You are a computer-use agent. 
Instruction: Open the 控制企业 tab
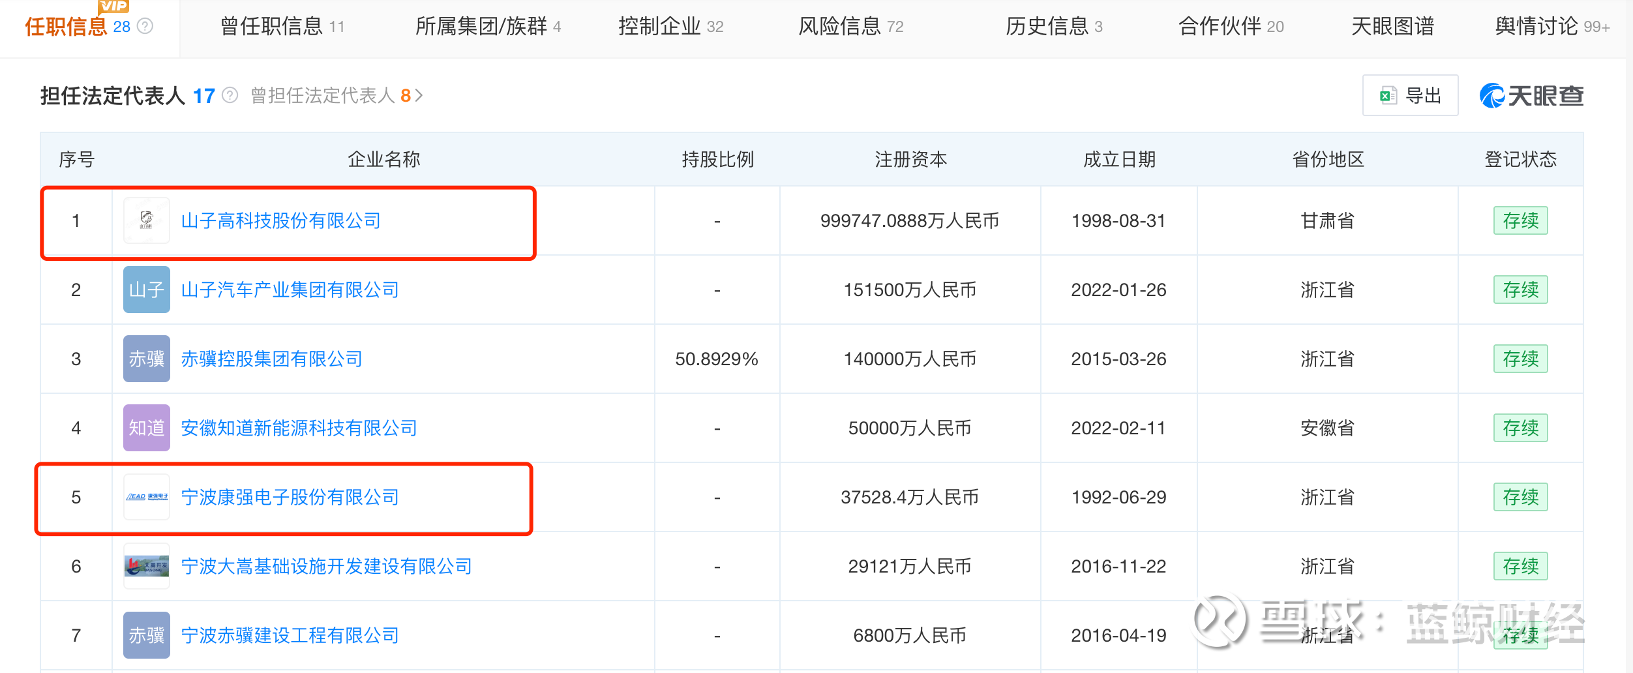(671, 26)
